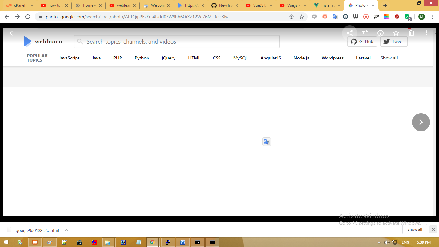View the next photo with right chevron

point(421,122)
